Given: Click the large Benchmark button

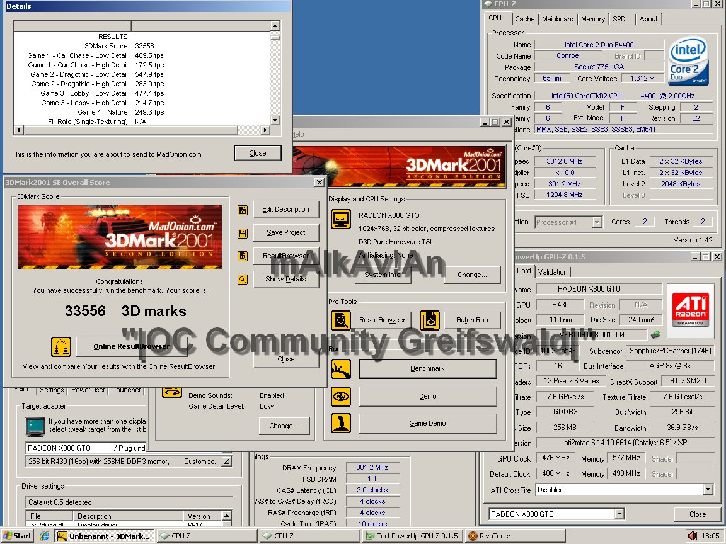Looking at the screenshot, I should pyautogui.click(x=427, y=369).
